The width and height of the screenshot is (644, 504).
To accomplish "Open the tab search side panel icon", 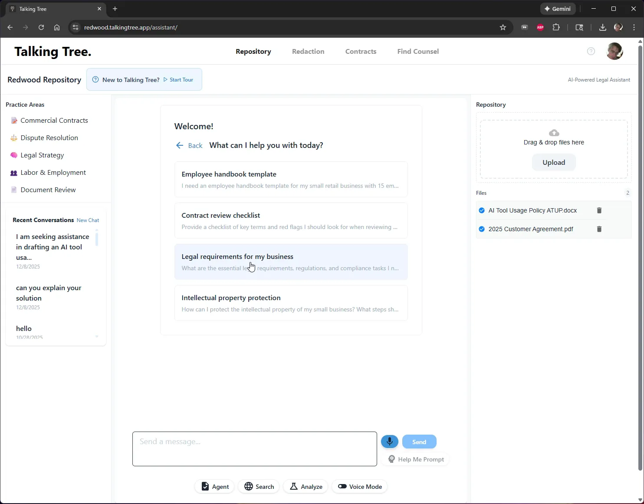I will click(x=579, y=27).
